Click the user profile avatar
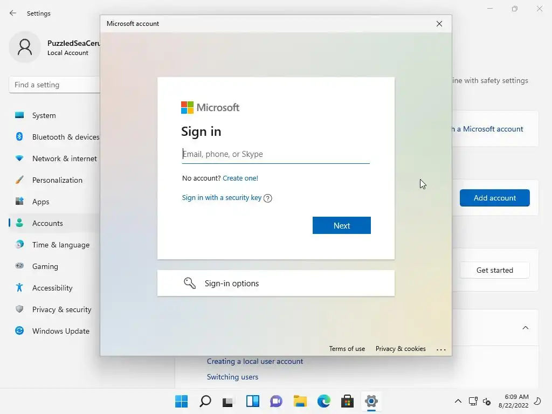The image size is (552, 414). tap(25, 47)
